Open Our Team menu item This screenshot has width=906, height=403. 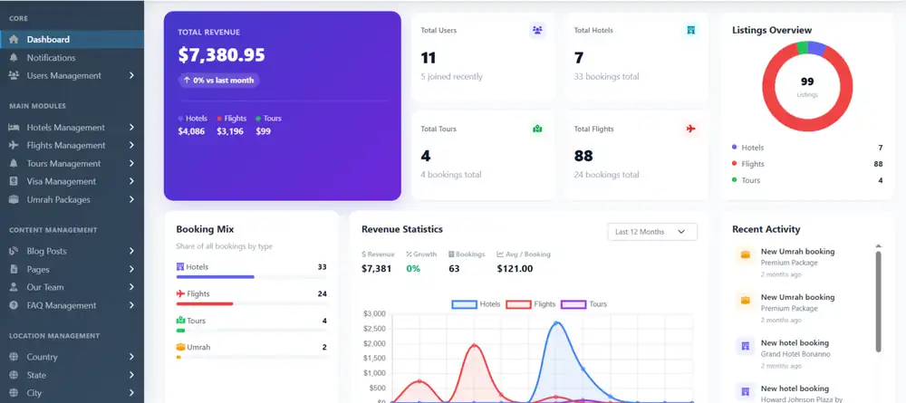[x=72, y=287]
